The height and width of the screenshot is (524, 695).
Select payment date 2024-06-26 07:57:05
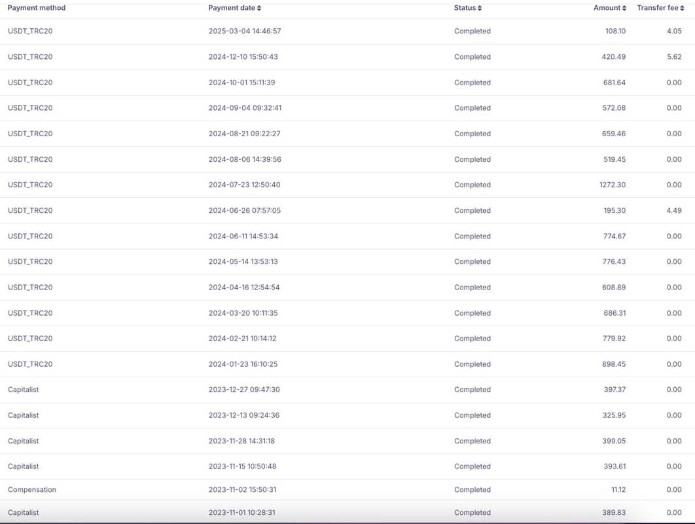pos(245,210)
